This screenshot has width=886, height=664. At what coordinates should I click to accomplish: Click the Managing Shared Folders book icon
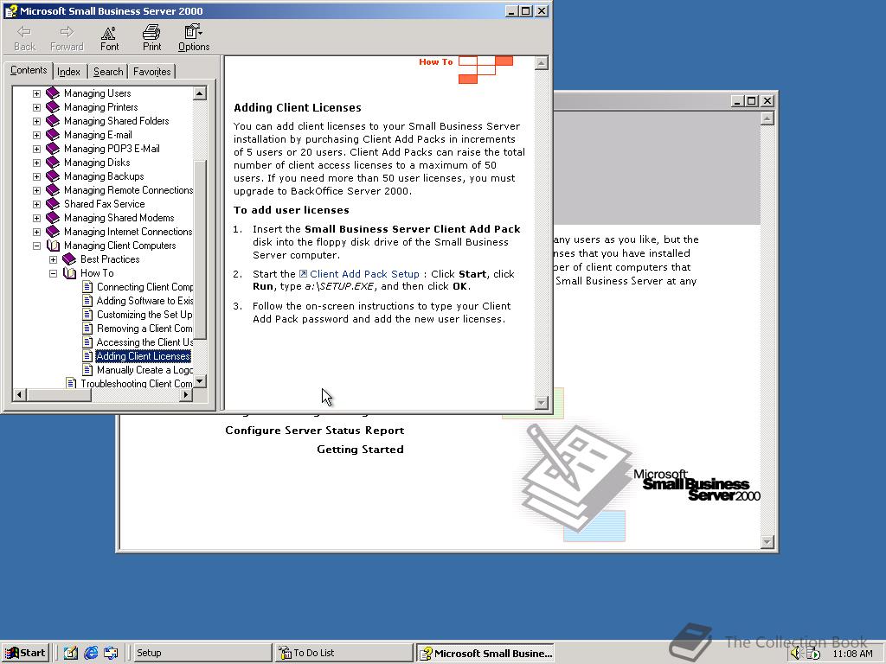pyautogui.click(x=53, y=121)
